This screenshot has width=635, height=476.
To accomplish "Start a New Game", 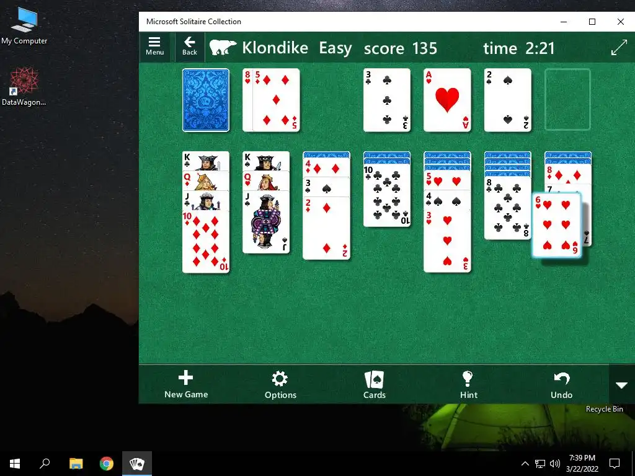I will 186,384.
